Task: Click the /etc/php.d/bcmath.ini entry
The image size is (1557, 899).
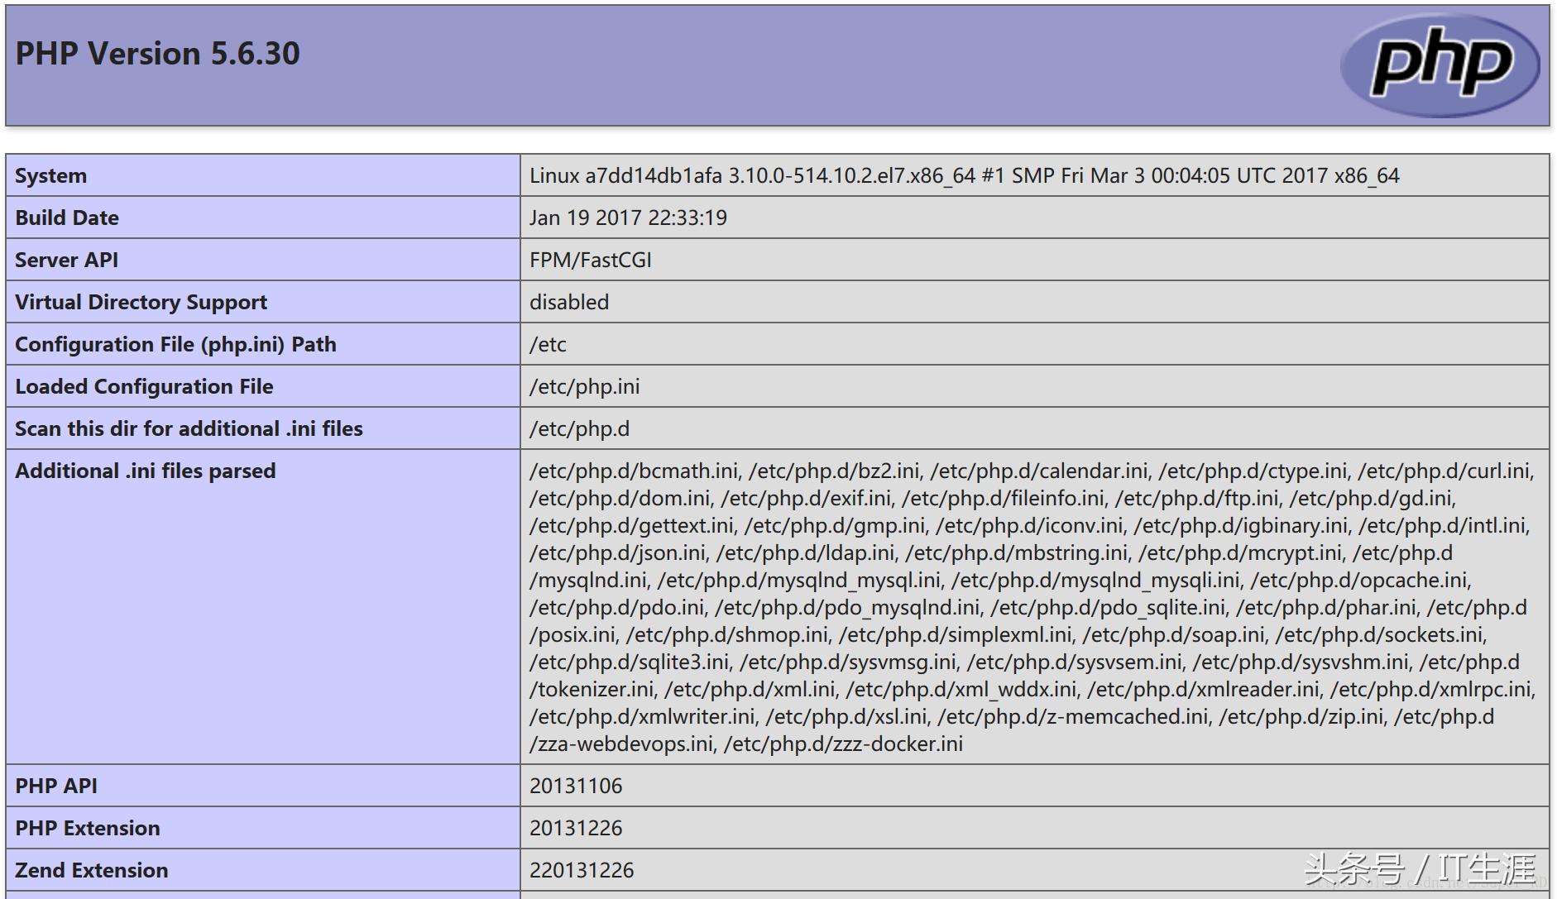Action: coord(634,471)
